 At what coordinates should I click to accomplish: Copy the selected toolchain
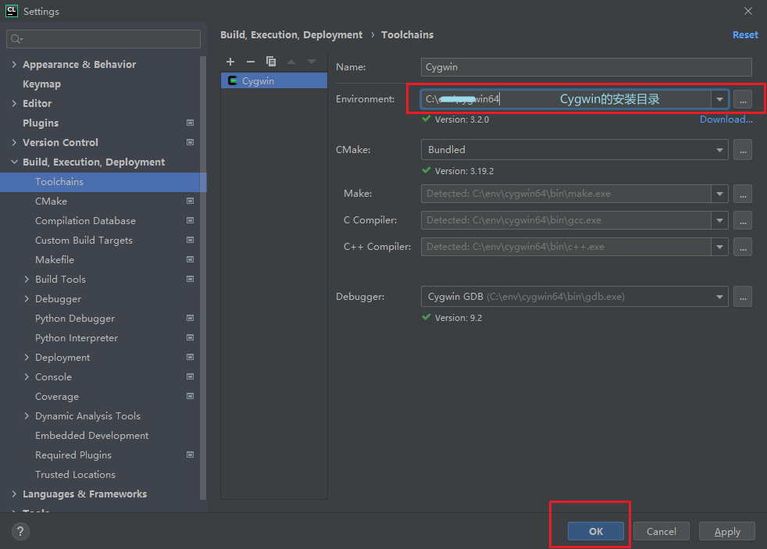[x=270, y=62]
